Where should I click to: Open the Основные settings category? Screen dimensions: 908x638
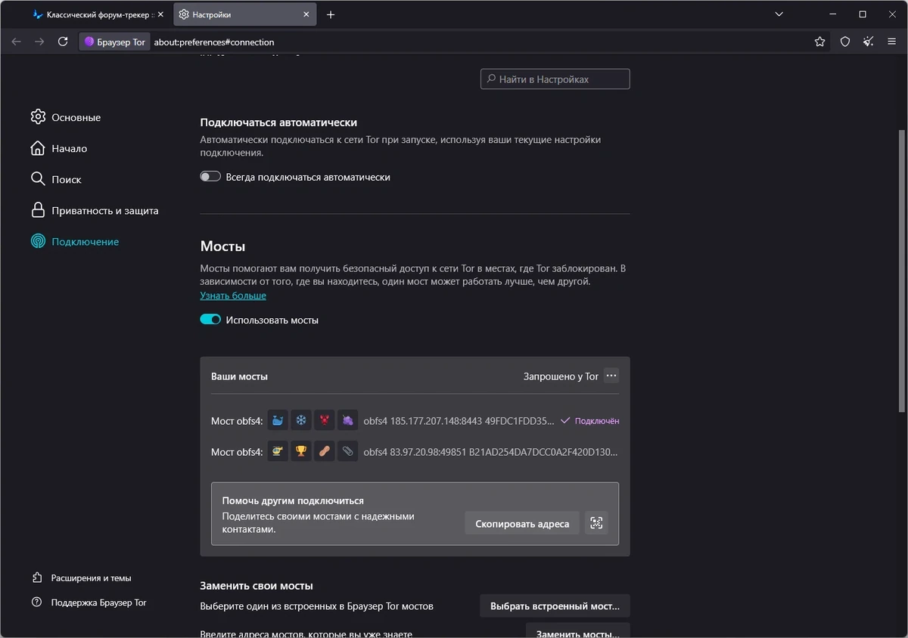click(x=66, y=117)
